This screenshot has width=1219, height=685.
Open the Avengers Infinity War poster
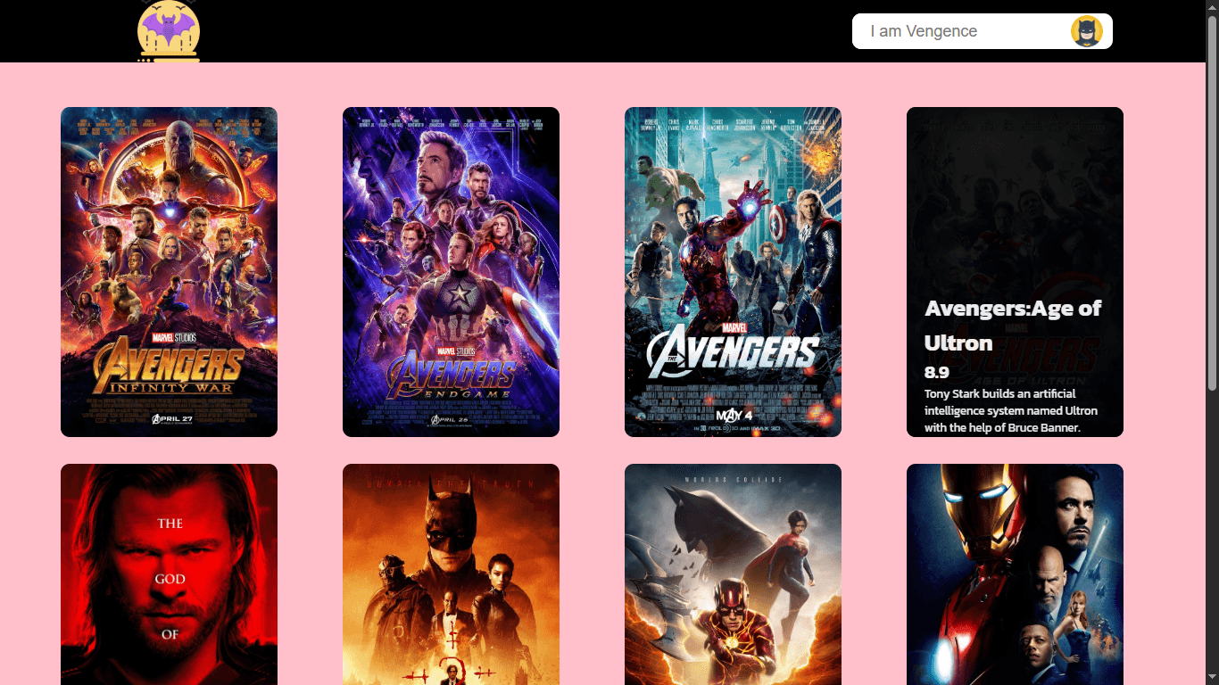click(x=169, y=272)
